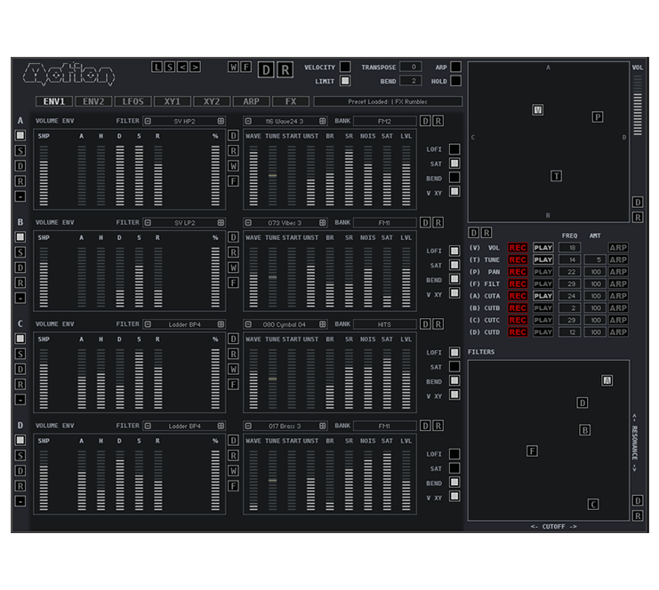Viewport: 659px width, 590px height.
Task: Go to previous preset with < button
Action: (x=182, y=67)
